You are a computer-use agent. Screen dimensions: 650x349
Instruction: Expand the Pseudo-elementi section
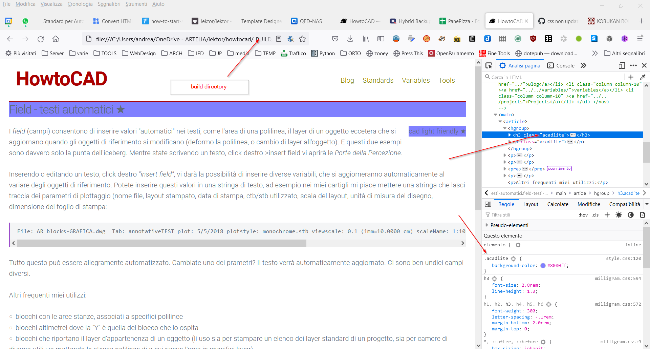[487, 225]
